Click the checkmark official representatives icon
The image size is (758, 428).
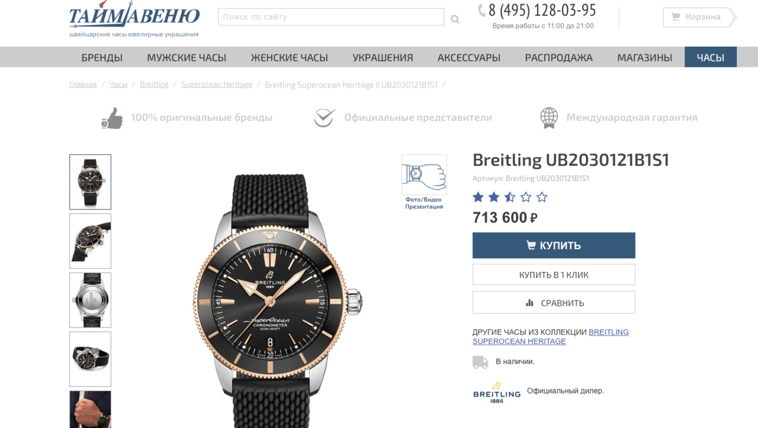coord(325,118)
